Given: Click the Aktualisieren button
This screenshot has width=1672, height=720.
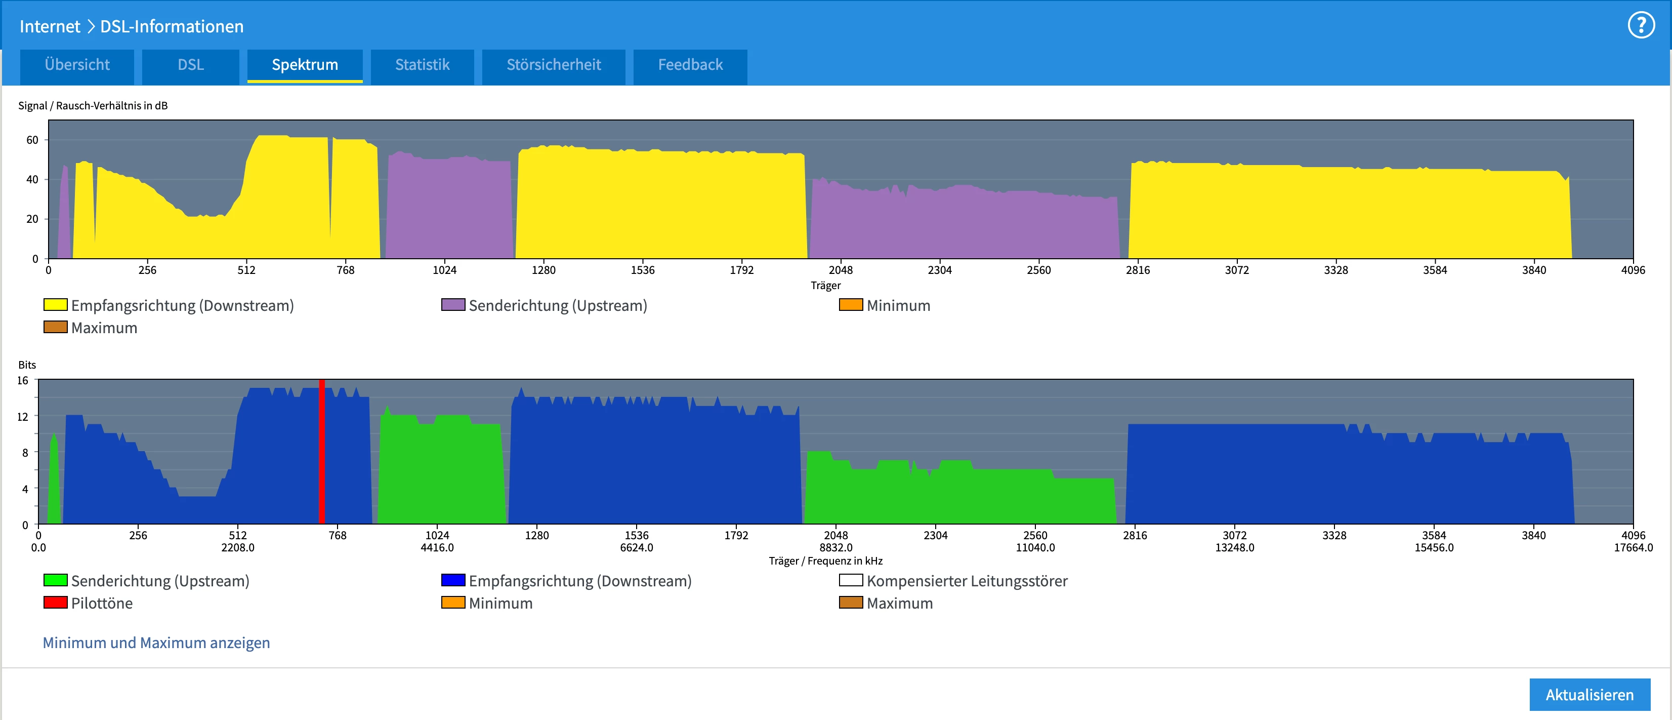Looking at the screenshot, I should [x=1589, y=694].
